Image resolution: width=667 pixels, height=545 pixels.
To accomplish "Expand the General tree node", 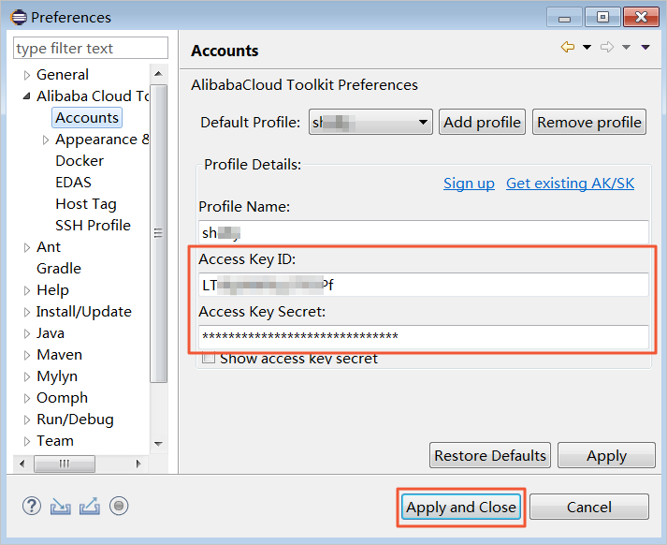I will (27, 75).
